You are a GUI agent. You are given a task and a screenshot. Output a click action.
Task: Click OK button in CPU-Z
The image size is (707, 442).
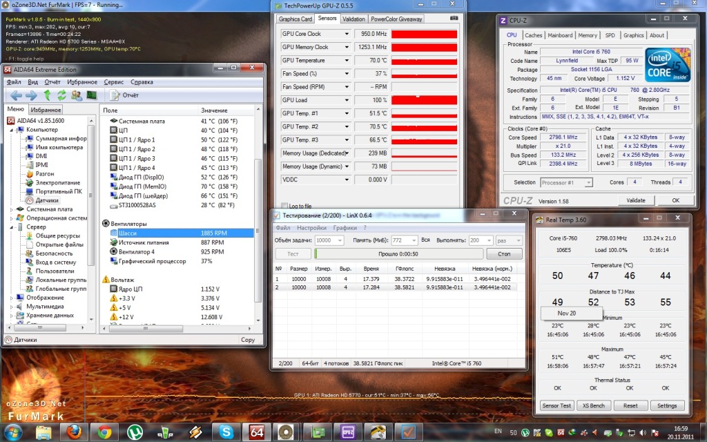coord(675,200)
